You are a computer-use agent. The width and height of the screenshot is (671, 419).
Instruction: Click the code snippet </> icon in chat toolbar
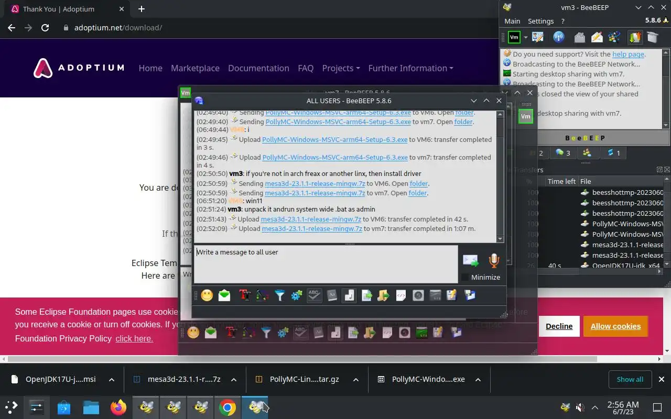coord(401,295)
